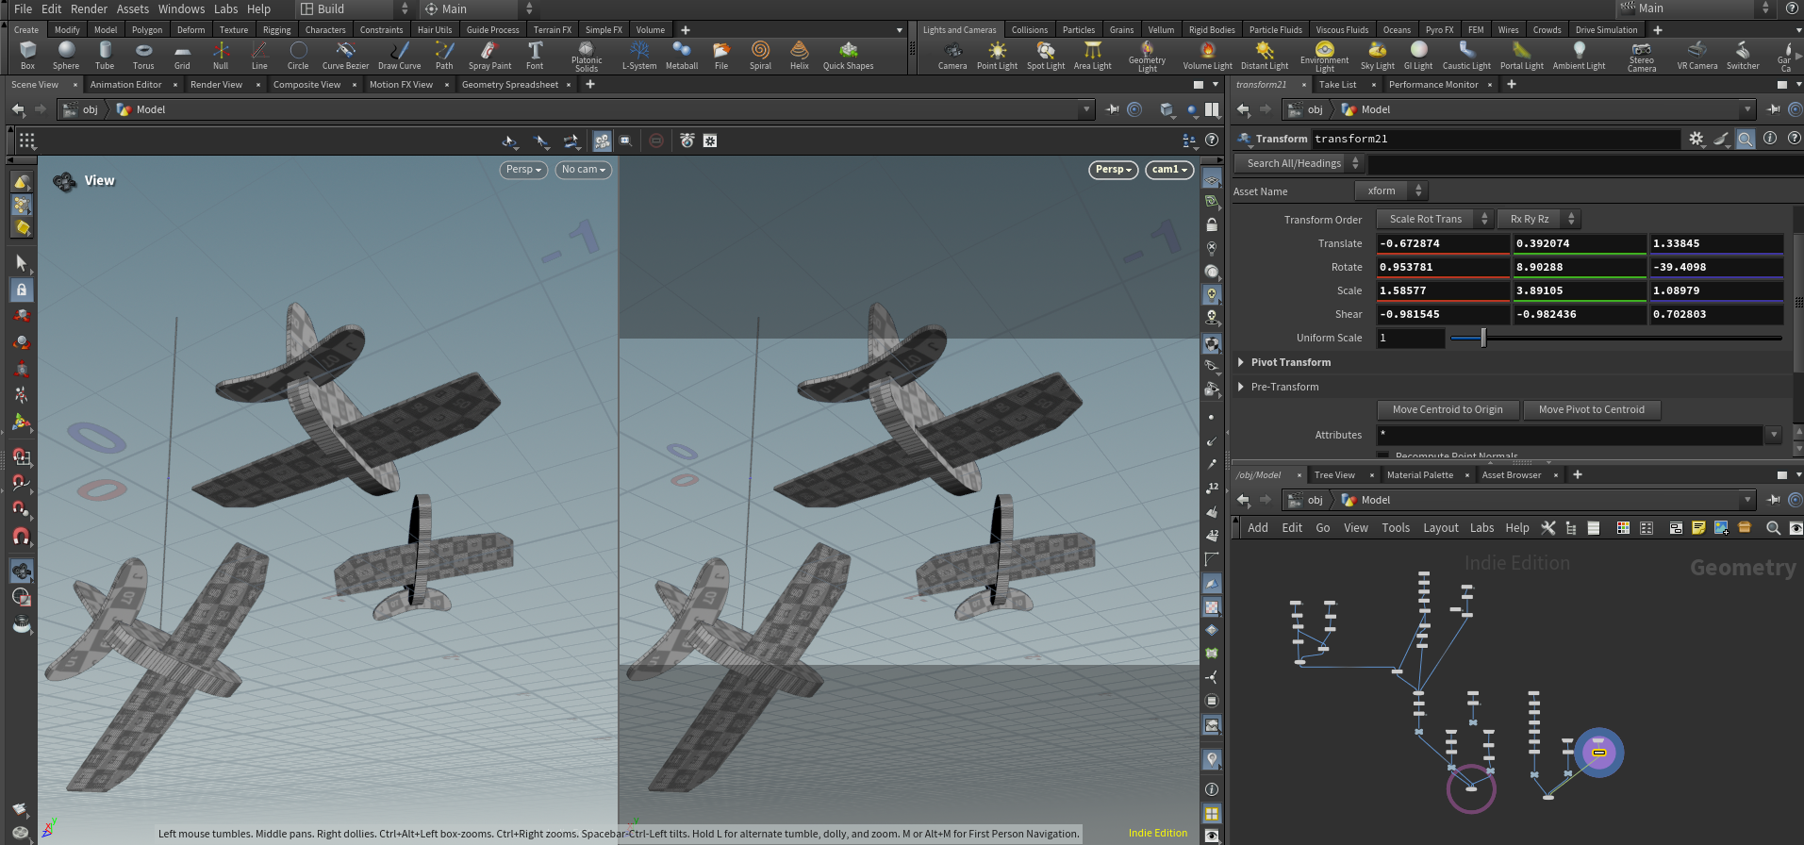Click the Tube shelf tool
Viewport: 1804px width, 845px height.
(x=105, y=56)
